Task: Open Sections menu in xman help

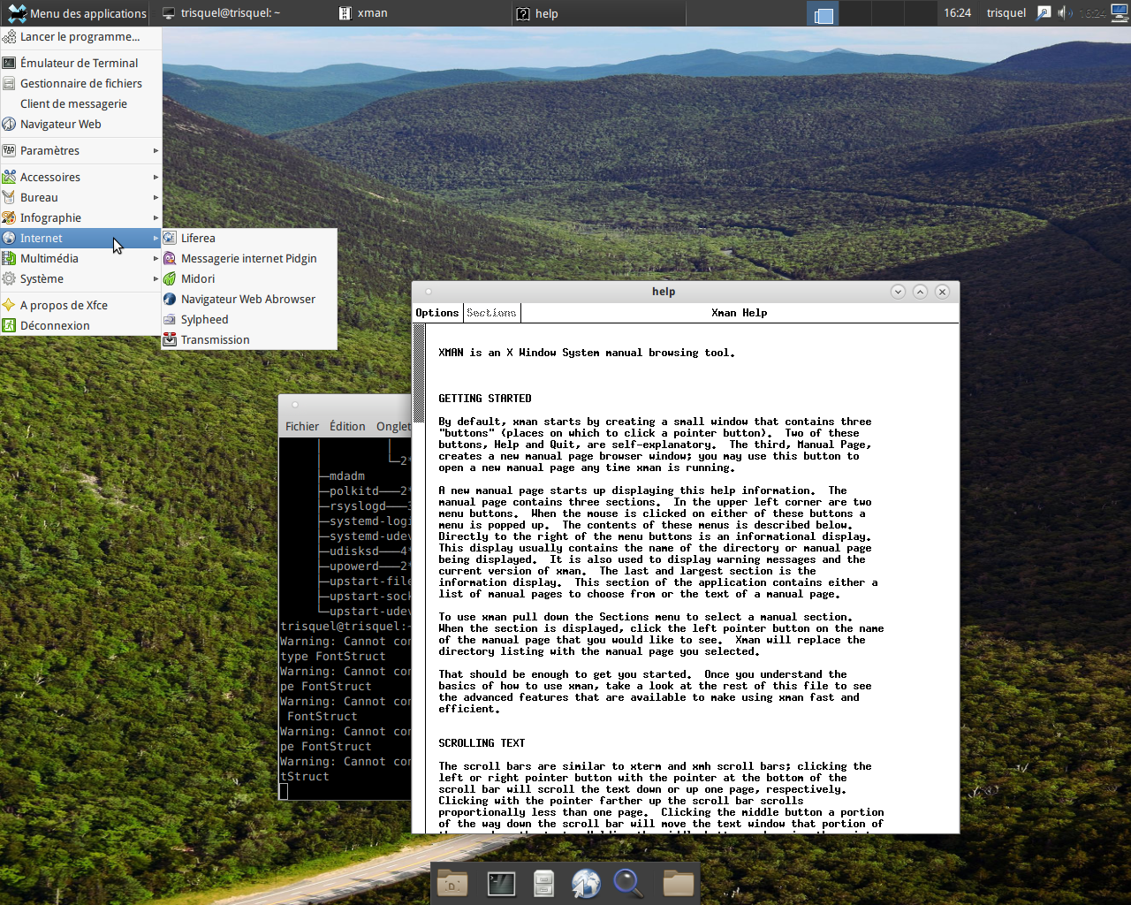Action: [491, 313]
